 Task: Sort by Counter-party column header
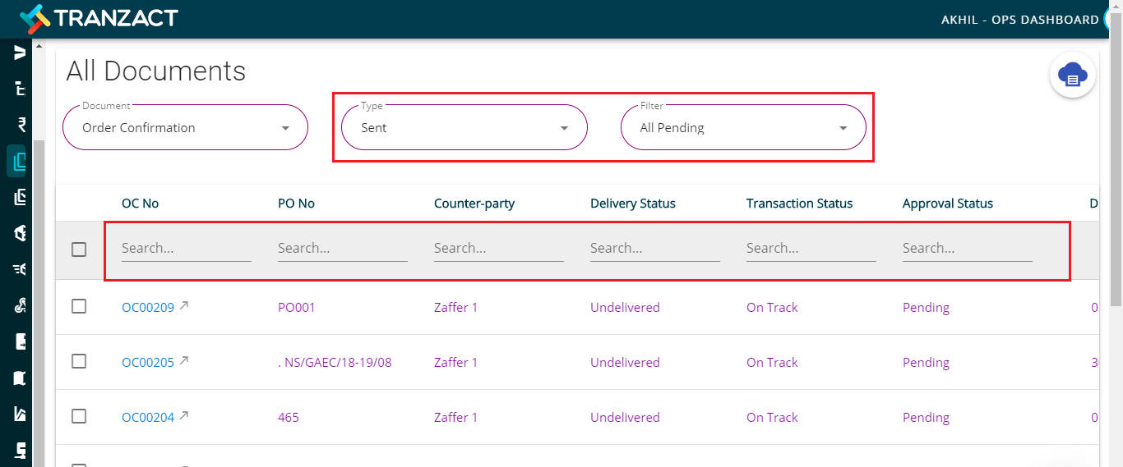click(x=474, y=204)
